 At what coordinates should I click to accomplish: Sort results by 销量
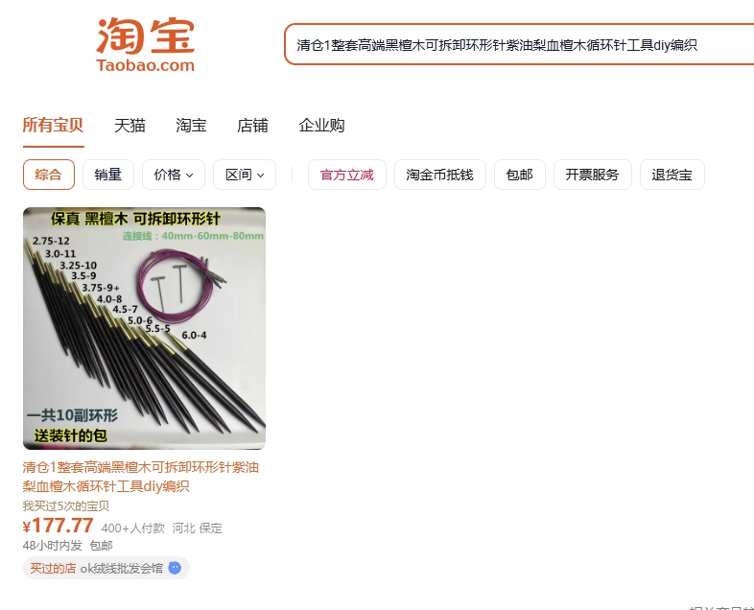click(x=108, y=175)
